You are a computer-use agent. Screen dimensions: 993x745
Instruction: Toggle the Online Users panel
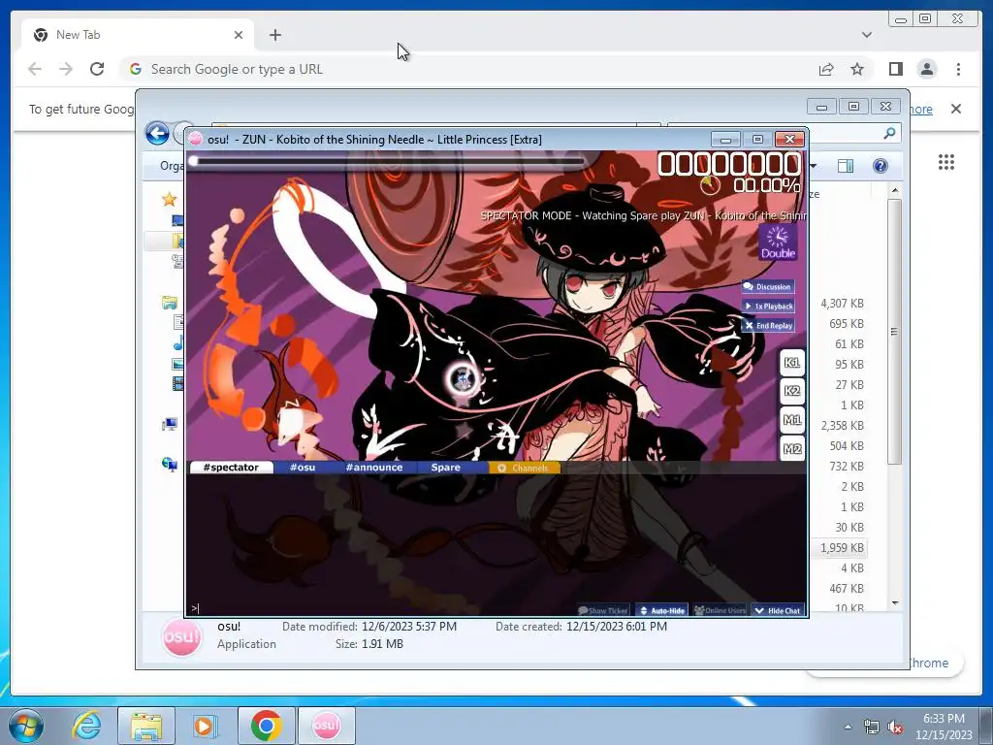(721, 611)
